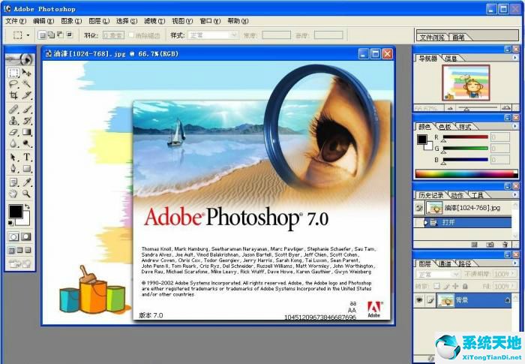Select the Crop tool

tap(13, 95)
